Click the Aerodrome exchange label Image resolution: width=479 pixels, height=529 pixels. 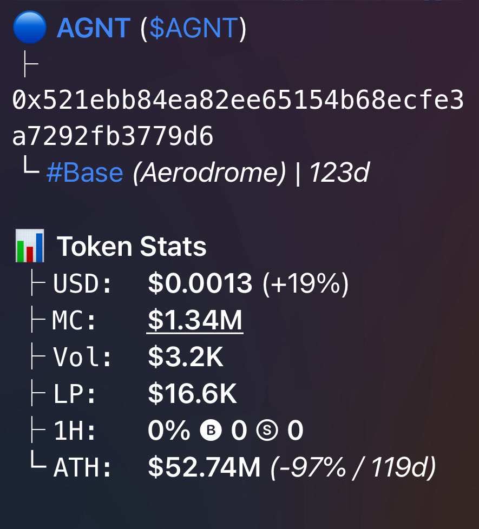click(x=209, y=173)
